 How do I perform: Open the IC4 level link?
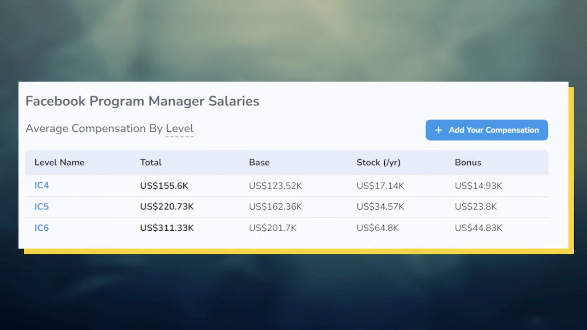pos(42,186)
